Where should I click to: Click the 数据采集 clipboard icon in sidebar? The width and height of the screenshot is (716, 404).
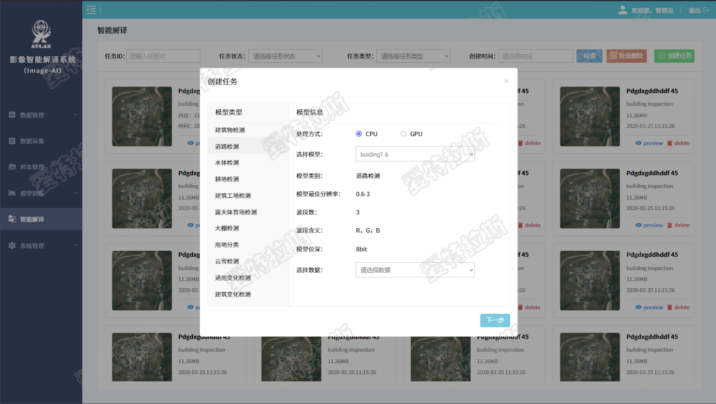click(x=12, y=141)
